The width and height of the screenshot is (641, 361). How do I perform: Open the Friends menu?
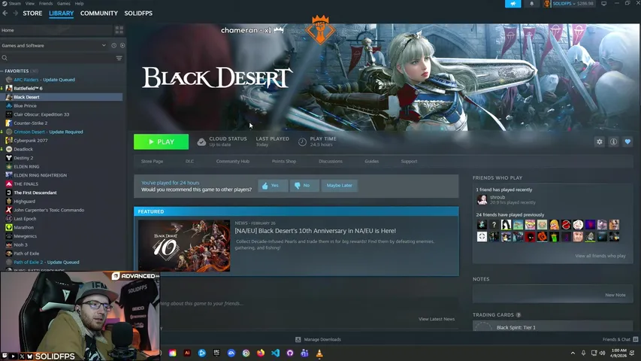46,3
